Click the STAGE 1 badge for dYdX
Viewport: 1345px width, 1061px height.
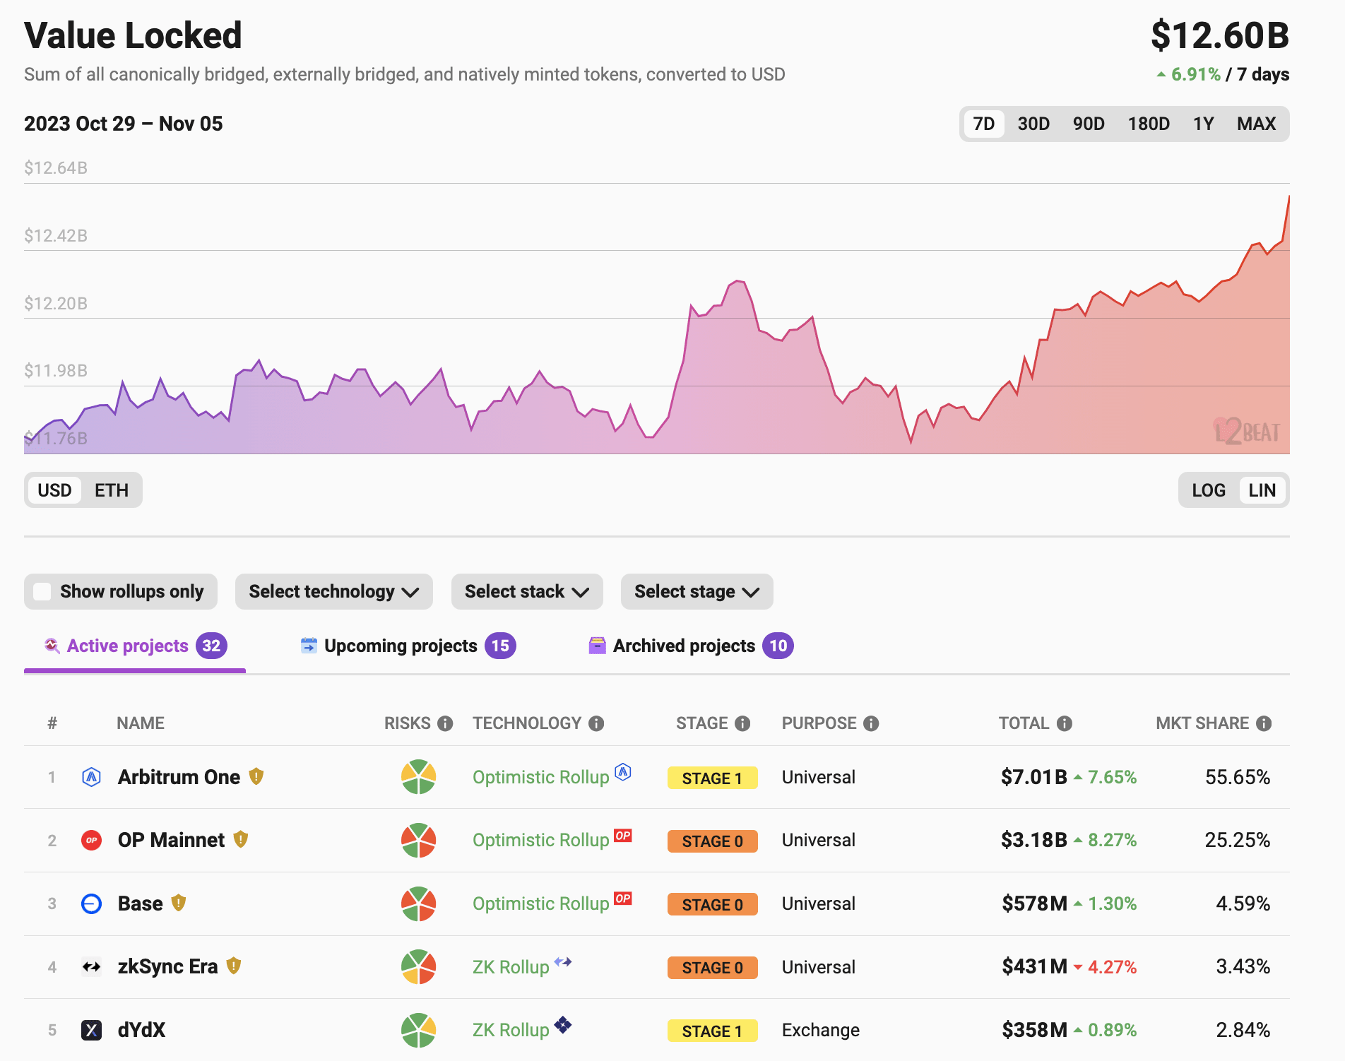pos(712,1031)
